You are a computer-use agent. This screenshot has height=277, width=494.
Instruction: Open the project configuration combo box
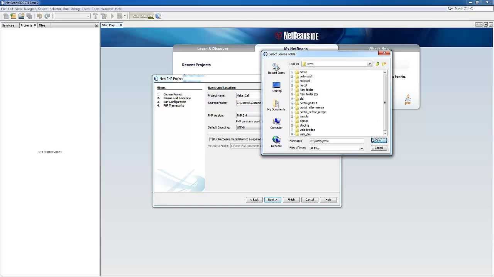73,16
